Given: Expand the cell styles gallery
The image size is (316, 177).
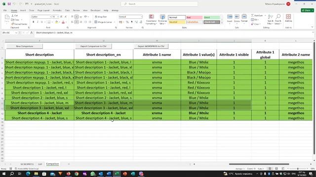Looking at the screenshot, I should (x=222, y=23).
